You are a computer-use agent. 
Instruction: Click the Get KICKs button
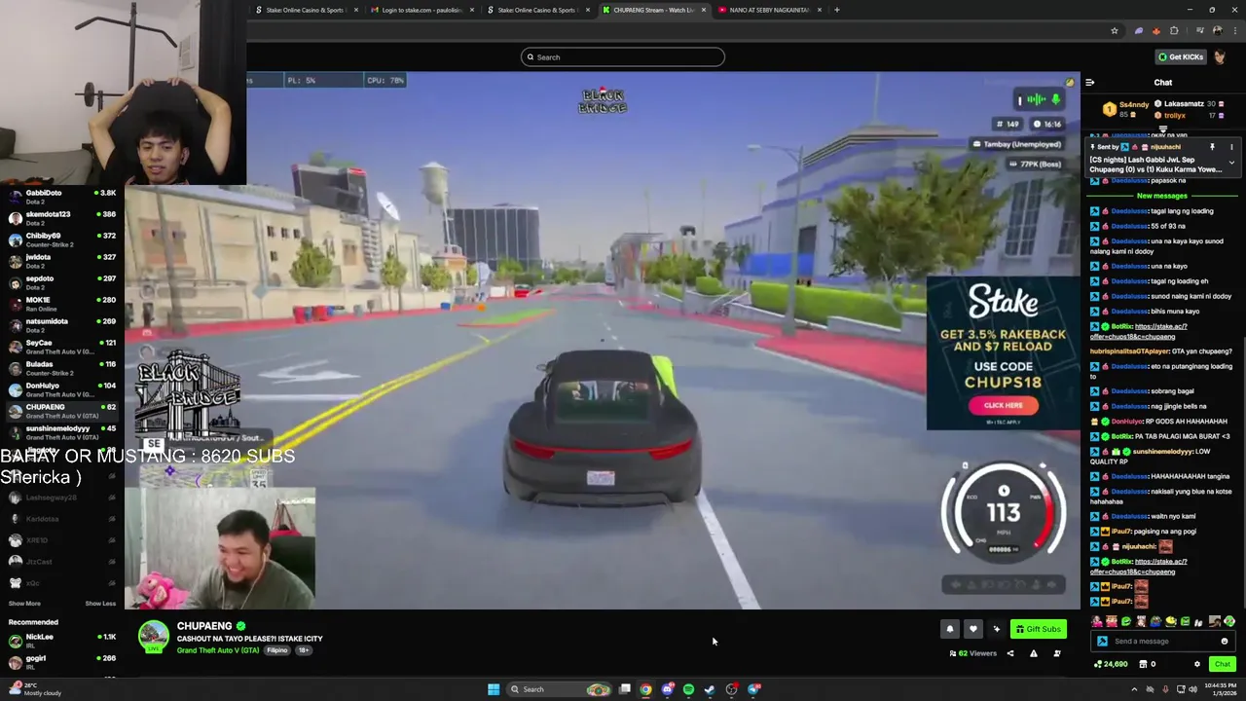point(1180,56)
